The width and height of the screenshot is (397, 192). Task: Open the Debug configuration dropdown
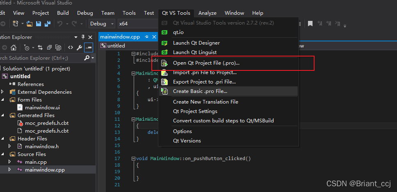102,24
